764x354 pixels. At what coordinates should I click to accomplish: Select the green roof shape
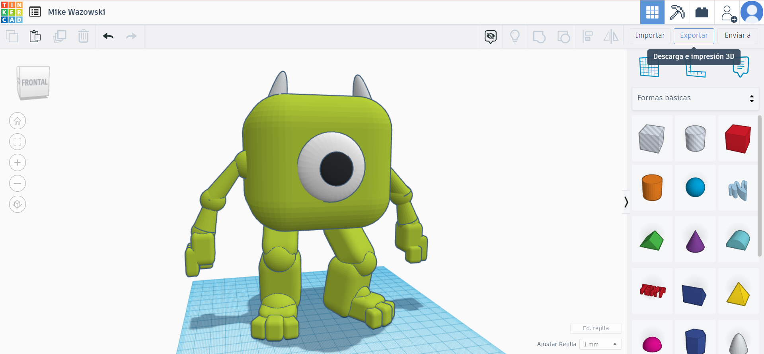pyautogui.click(x=652, y=239)
